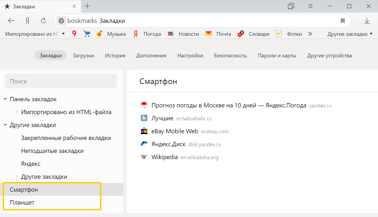378x217 pixels.
Task: Select the Смартфон folder in the sidebar
Action: [x=62, y=189]
